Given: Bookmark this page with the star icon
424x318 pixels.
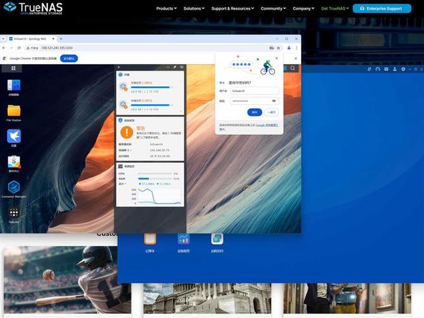Looking at the screenshot, I should click(x=278, y=48).
